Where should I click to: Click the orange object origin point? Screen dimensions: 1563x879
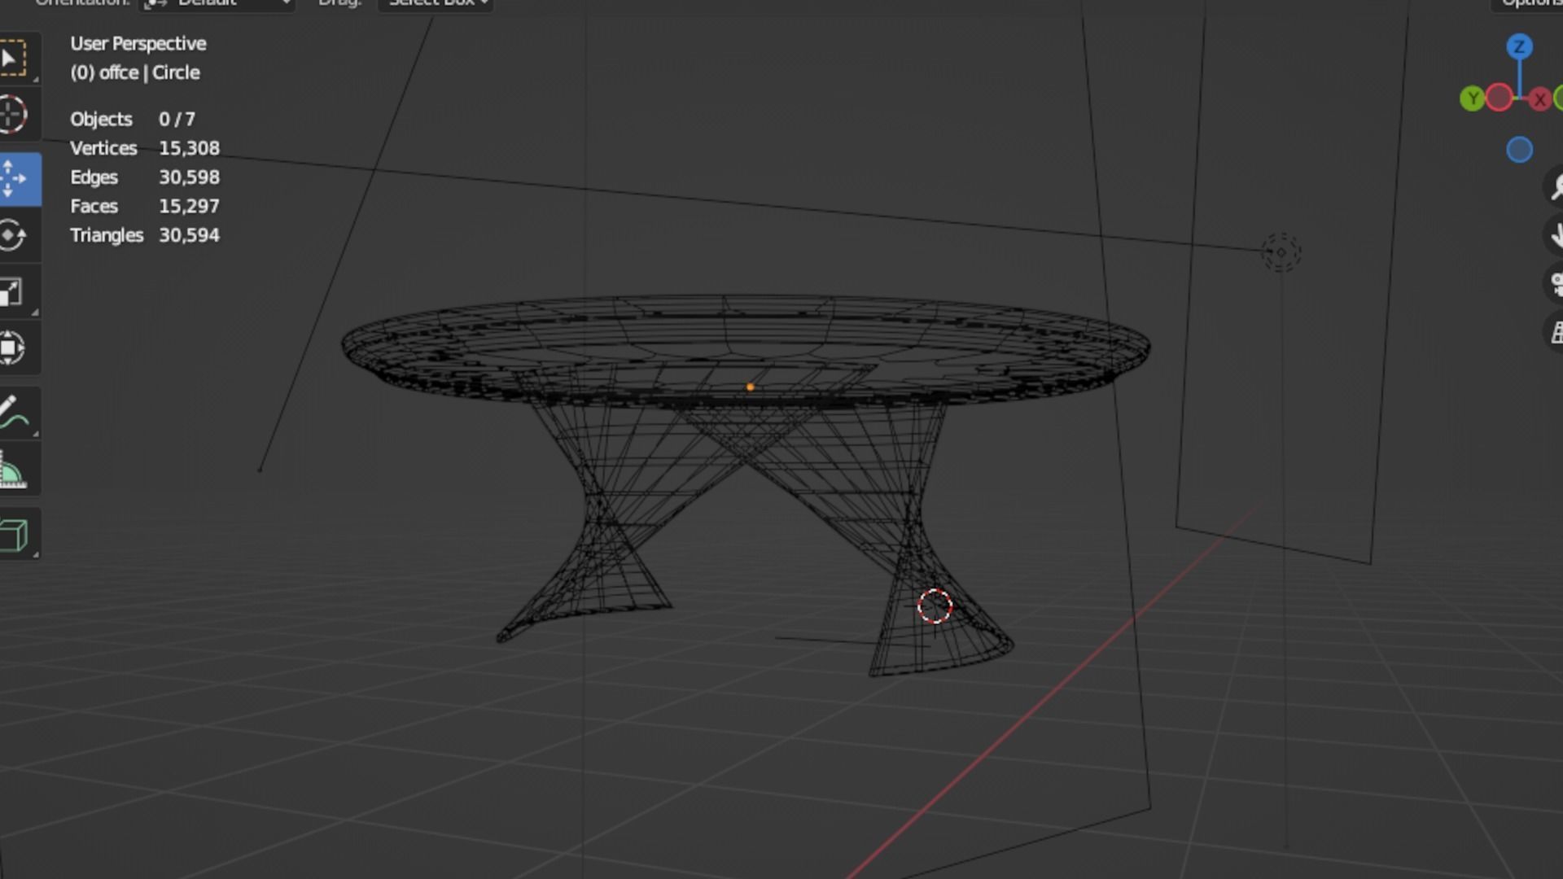pos(750,387)
